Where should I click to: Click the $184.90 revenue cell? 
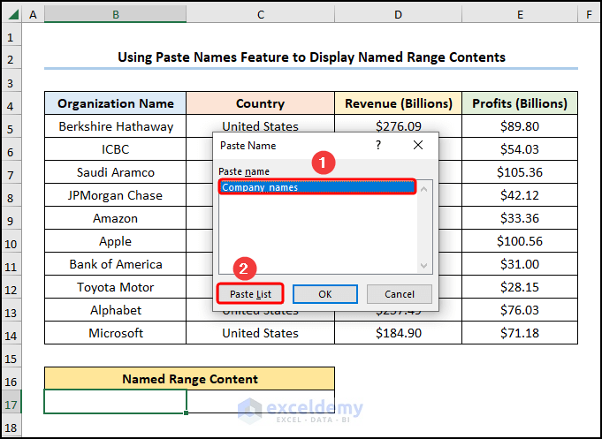coord(398,333)
